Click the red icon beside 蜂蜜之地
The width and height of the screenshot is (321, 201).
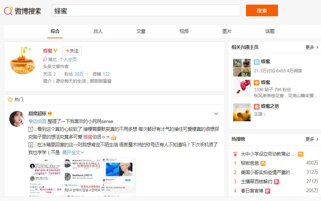pos(256,106)
